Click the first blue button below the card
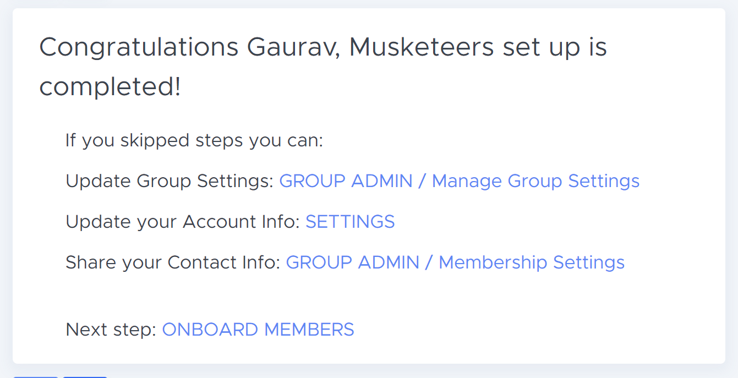The height and width of the screenshot is (378, 738). (36, 377)
